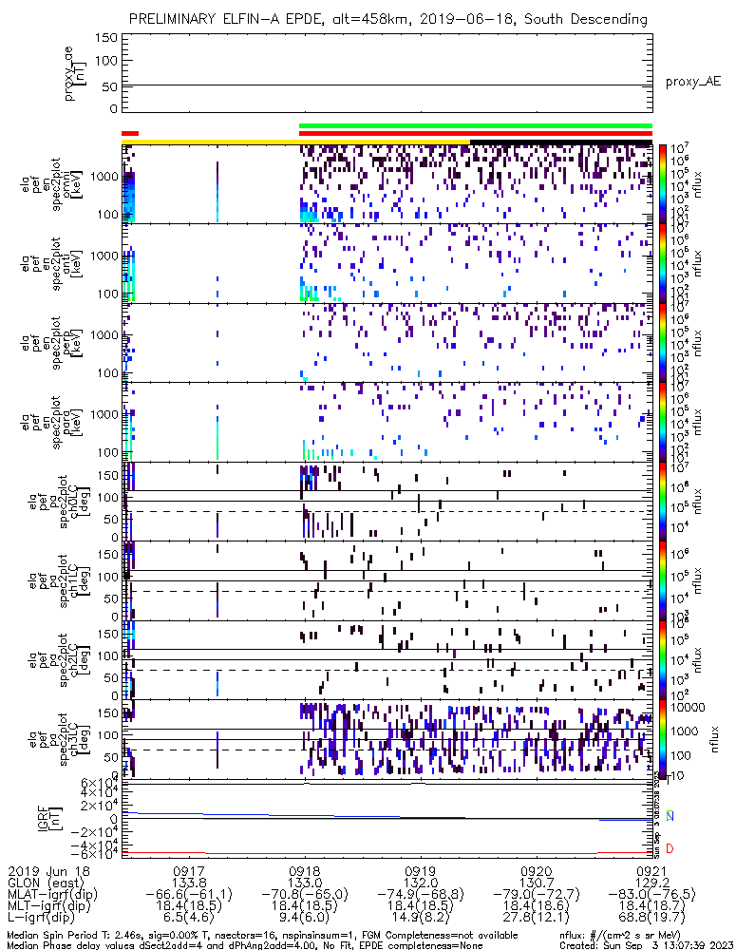Image resolution: width=736 pixels, height=950 pixels.
Task: Click the ch1LC [deg] y-axis label
Action: coord(60,581)
